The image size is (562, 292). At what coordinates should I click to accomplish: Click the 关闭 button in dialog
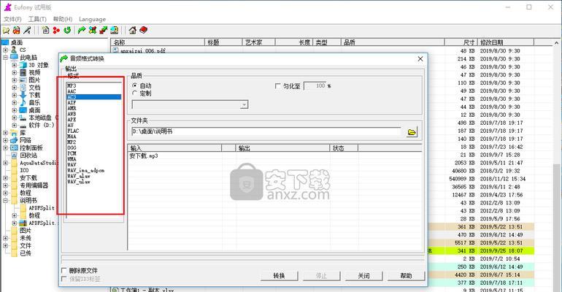coord(363,275)
